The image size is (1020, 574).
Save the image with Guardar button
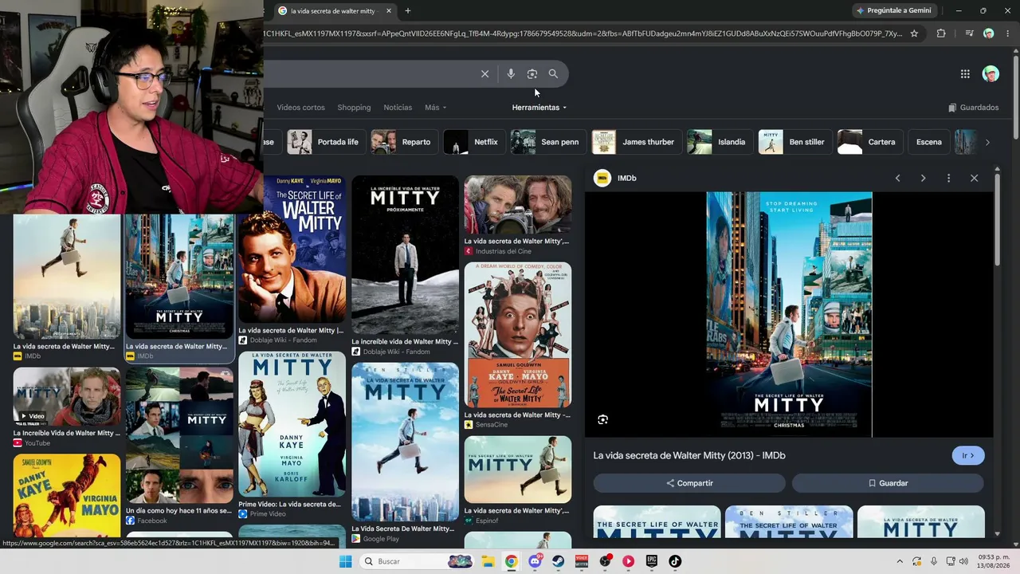pos(888,483)
